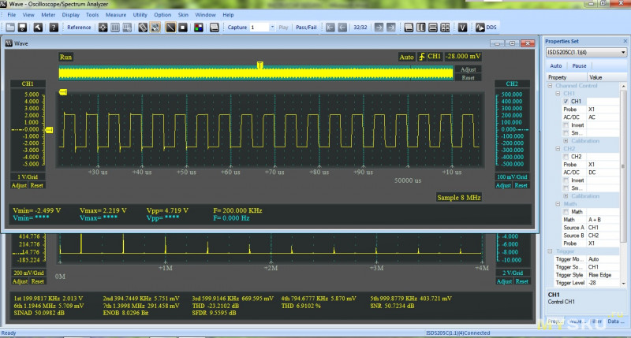Click the crosshair cursor toolbar icon
Image resolution: width=631 pixels, height=338 pixels.
tap(103, 28)
